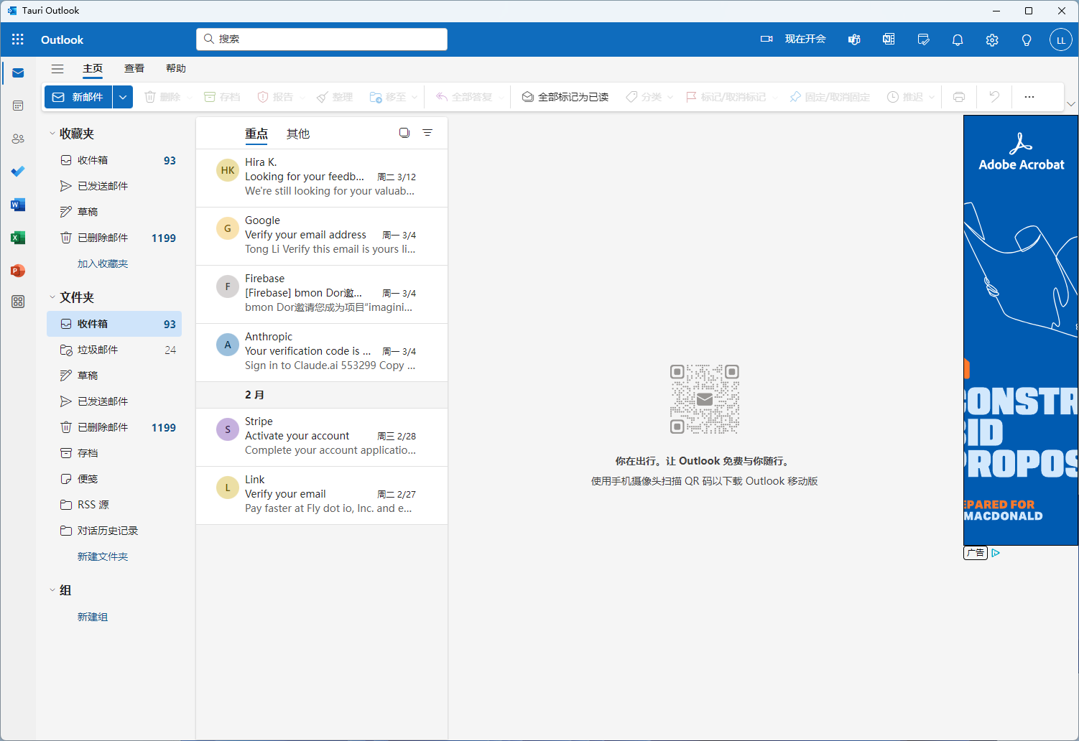Viewport: 1079px width, 741px height.
Task: Click the 新邮件 new mail button
Action: coord(78,97)
